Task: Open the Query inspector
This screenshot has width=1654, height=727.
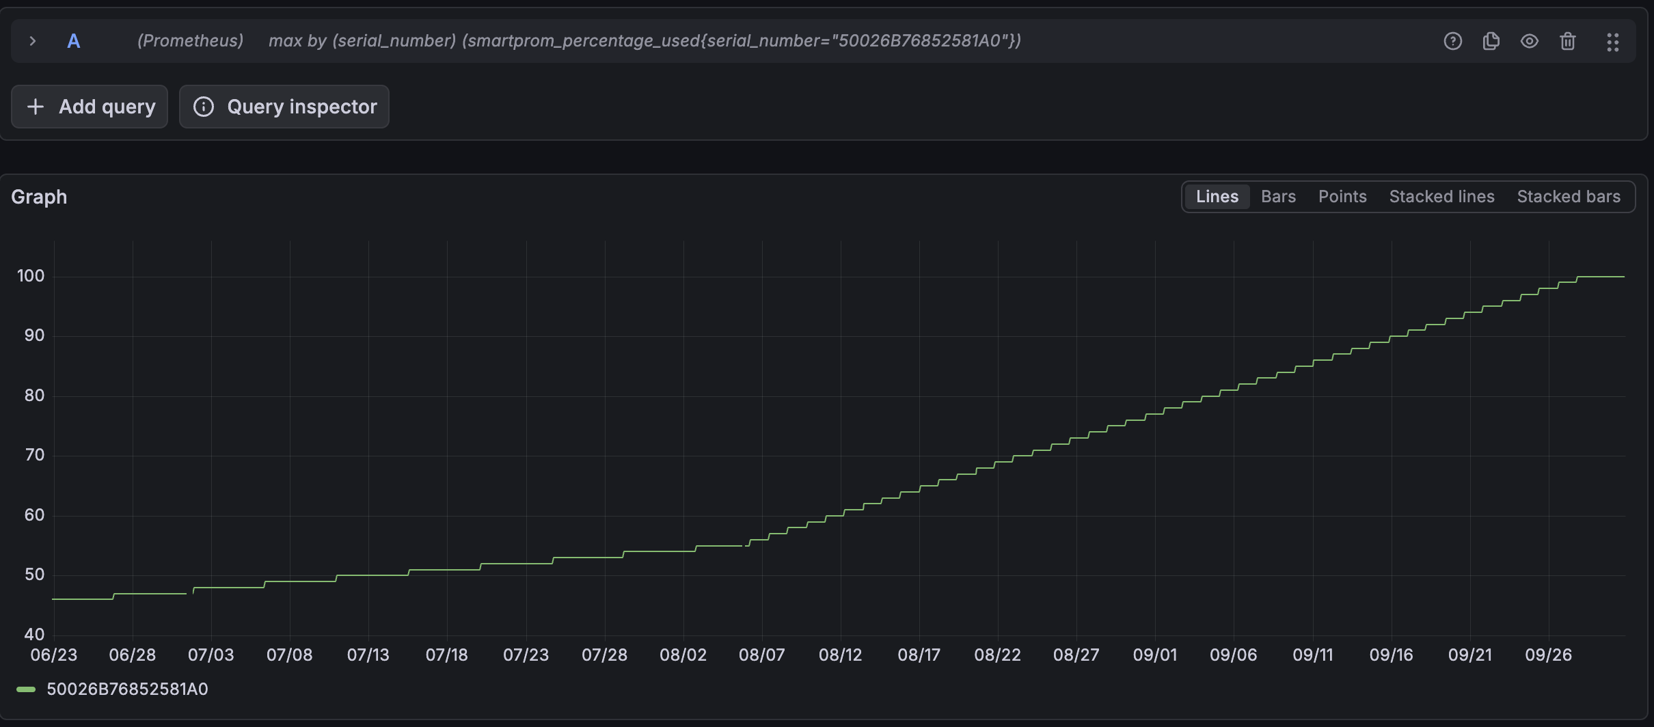Action: click(x=284, y=107)
